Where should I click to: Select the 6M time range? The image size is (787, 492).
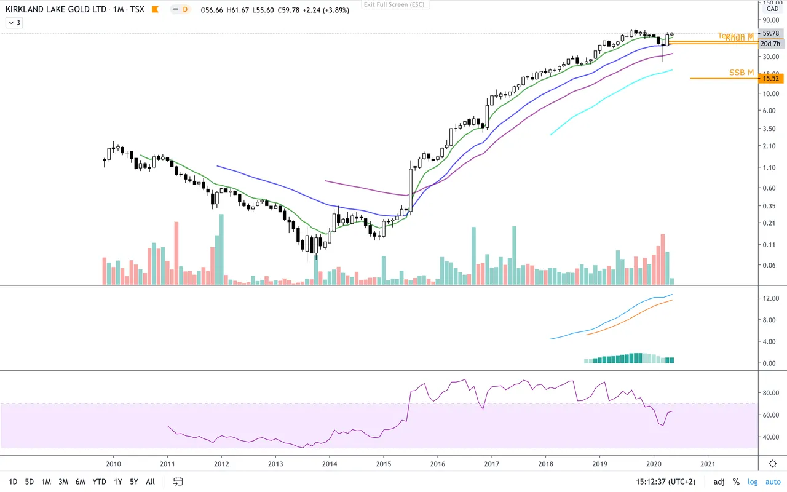point(80,482)
